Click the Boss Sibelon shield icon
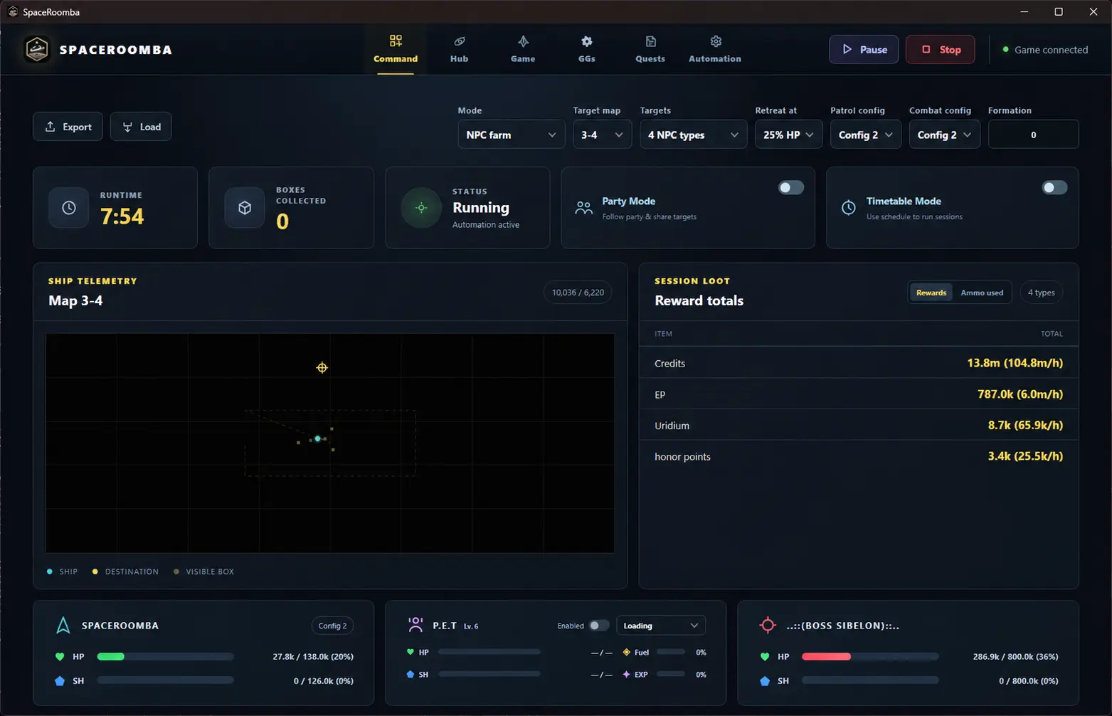Screen dimensions: 1112x716 coord(765,681)
